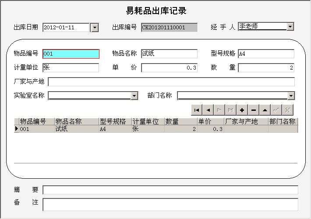Click the 部门名称 combo text area
Screen dimensions: 311x219
pyautogui.click(x=232, y=96)
